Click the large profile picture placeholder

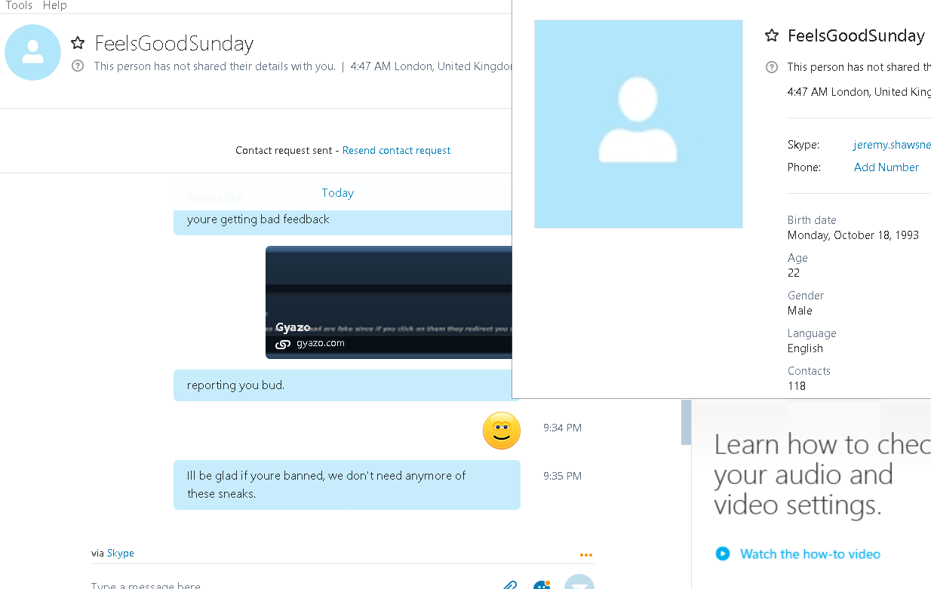pos(638,124)
